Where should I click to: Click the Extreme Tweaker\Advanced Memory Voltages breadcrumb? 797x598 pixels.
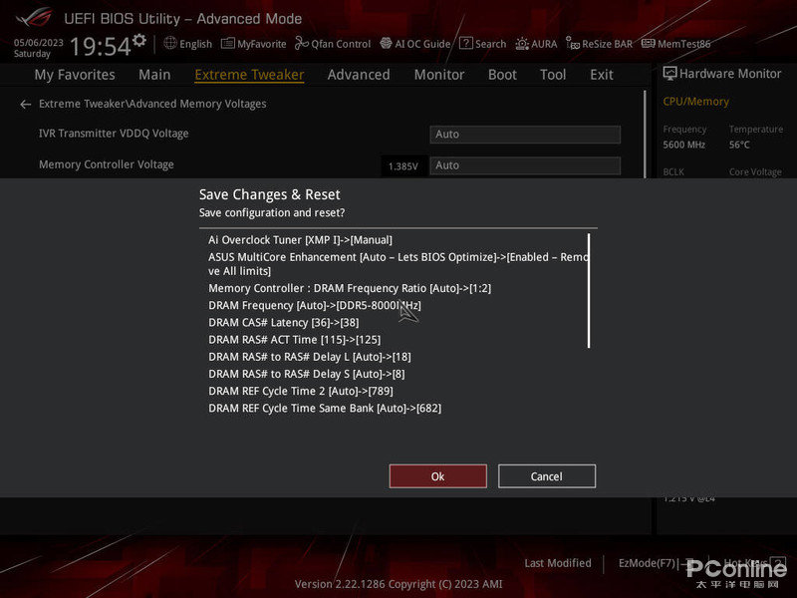(152, 104)
